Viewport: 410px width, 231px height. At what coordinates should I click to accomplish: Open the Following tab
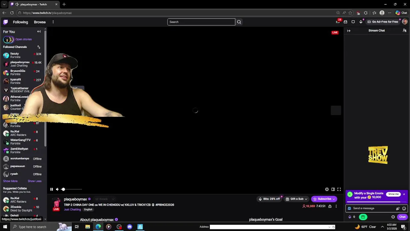20,22
